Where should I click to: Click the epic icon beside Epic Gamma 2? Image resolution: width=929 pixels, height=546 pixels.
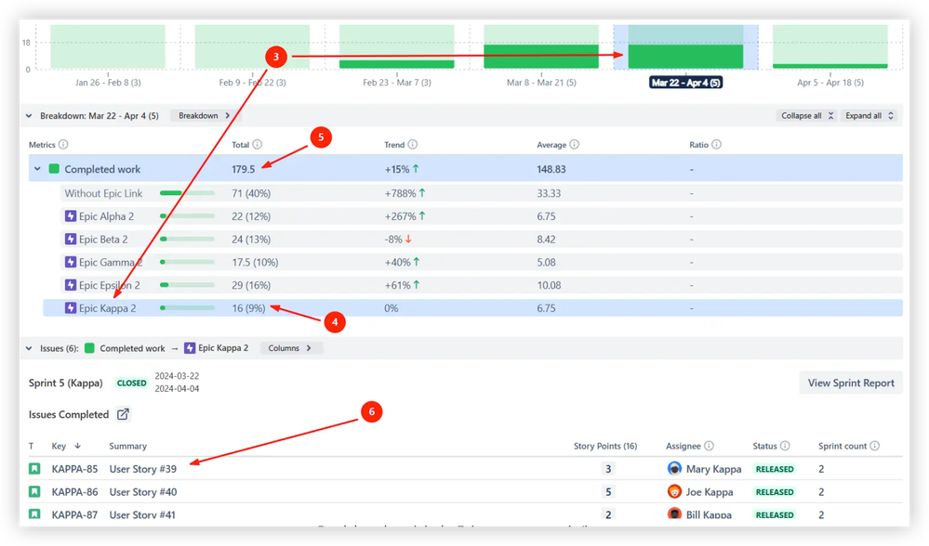(70, 262)
